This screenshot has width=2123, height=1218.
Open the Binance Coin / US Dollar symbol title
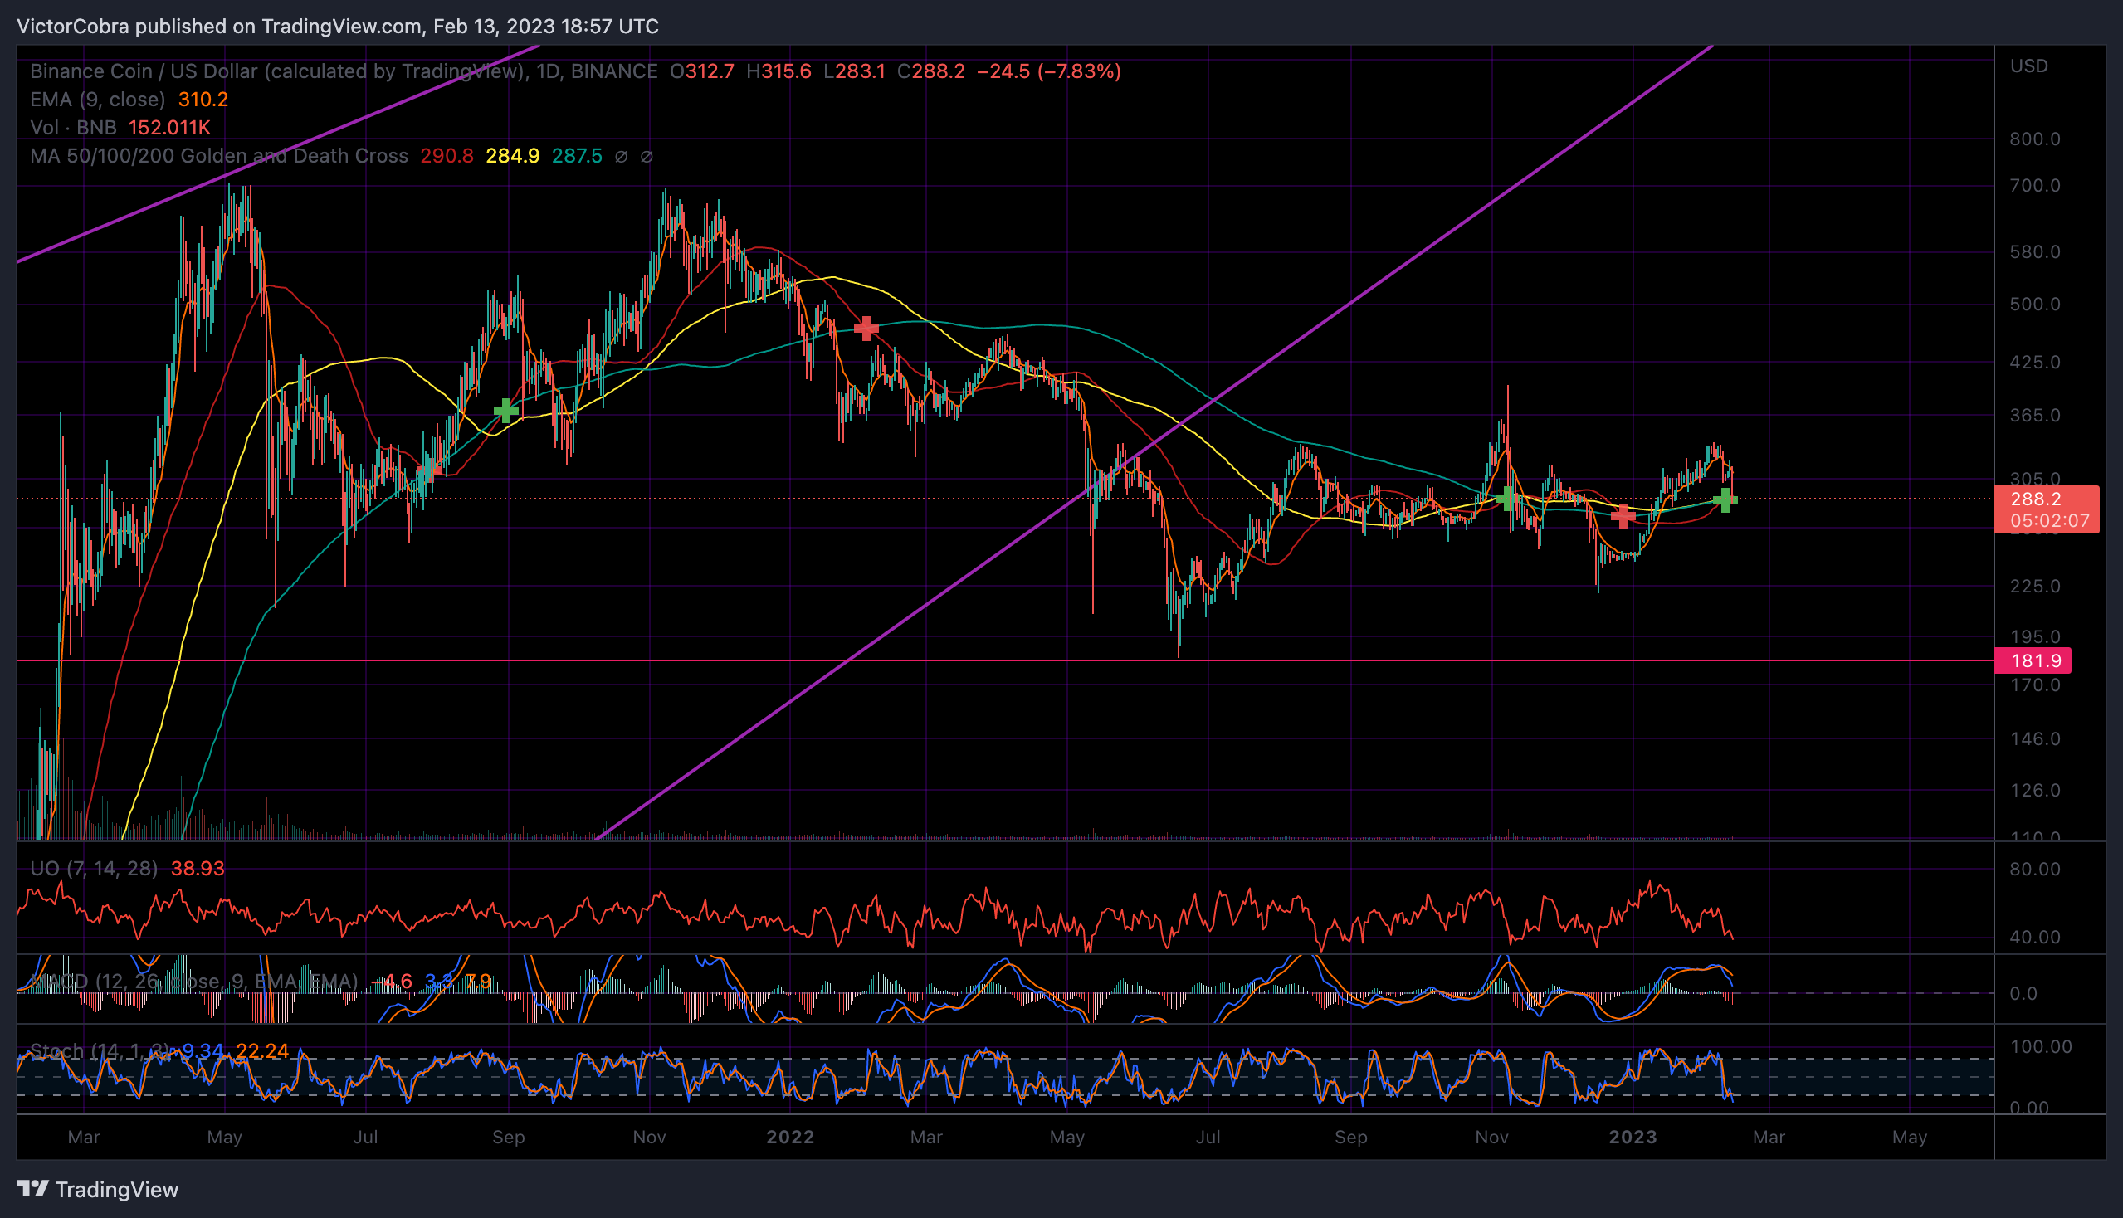[x=344, y=71]
